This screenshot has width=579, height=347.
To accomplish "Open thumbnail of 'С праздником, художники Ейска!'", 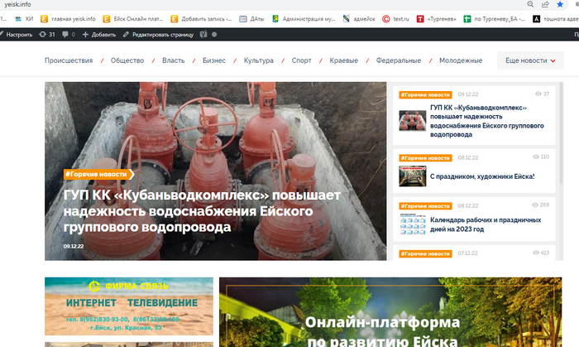I will [413, 176].
